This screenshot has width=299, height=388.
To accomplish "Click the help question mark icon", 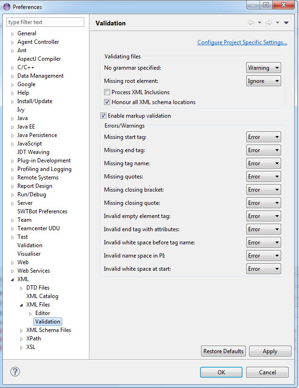I will 15,372.
